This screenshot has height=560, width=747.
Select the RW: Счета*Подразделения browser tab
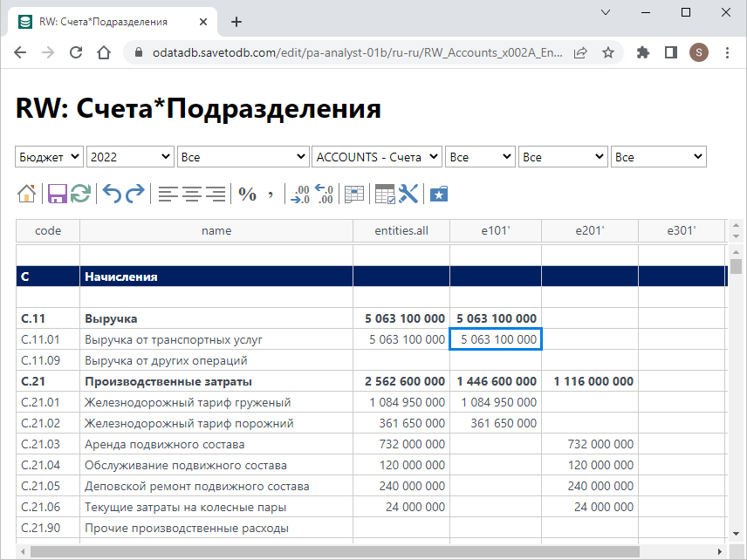point(103,22)
